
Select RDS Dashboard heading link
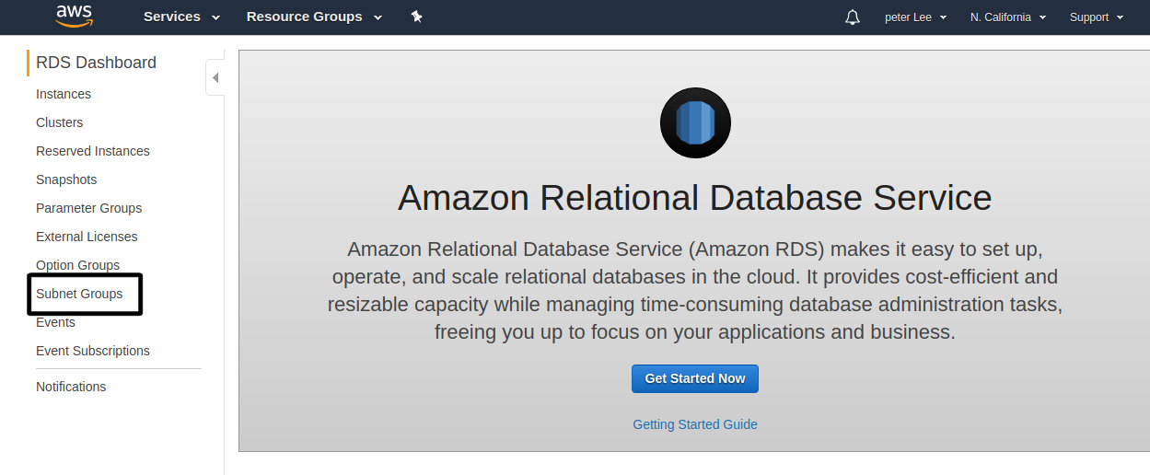pyautogui.click(x=96, y=63)
